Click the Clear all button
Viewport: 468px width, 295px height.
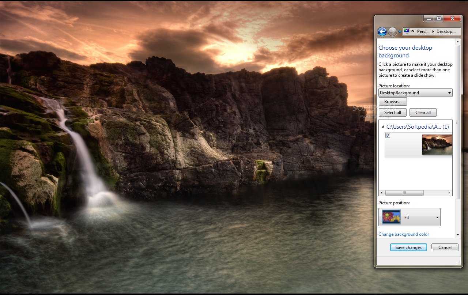(x=423, y=113)
